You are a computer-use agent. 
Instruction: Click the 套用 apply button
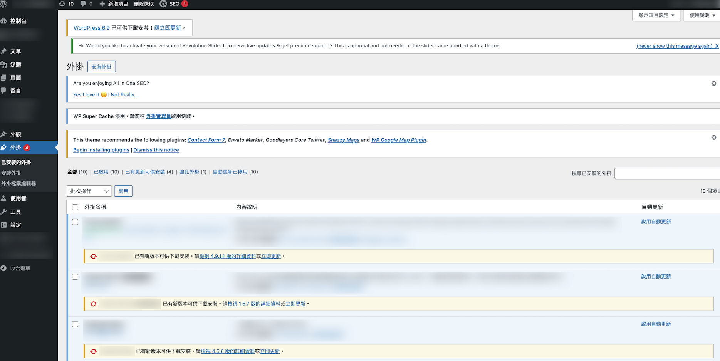click(x=123, y=191)
